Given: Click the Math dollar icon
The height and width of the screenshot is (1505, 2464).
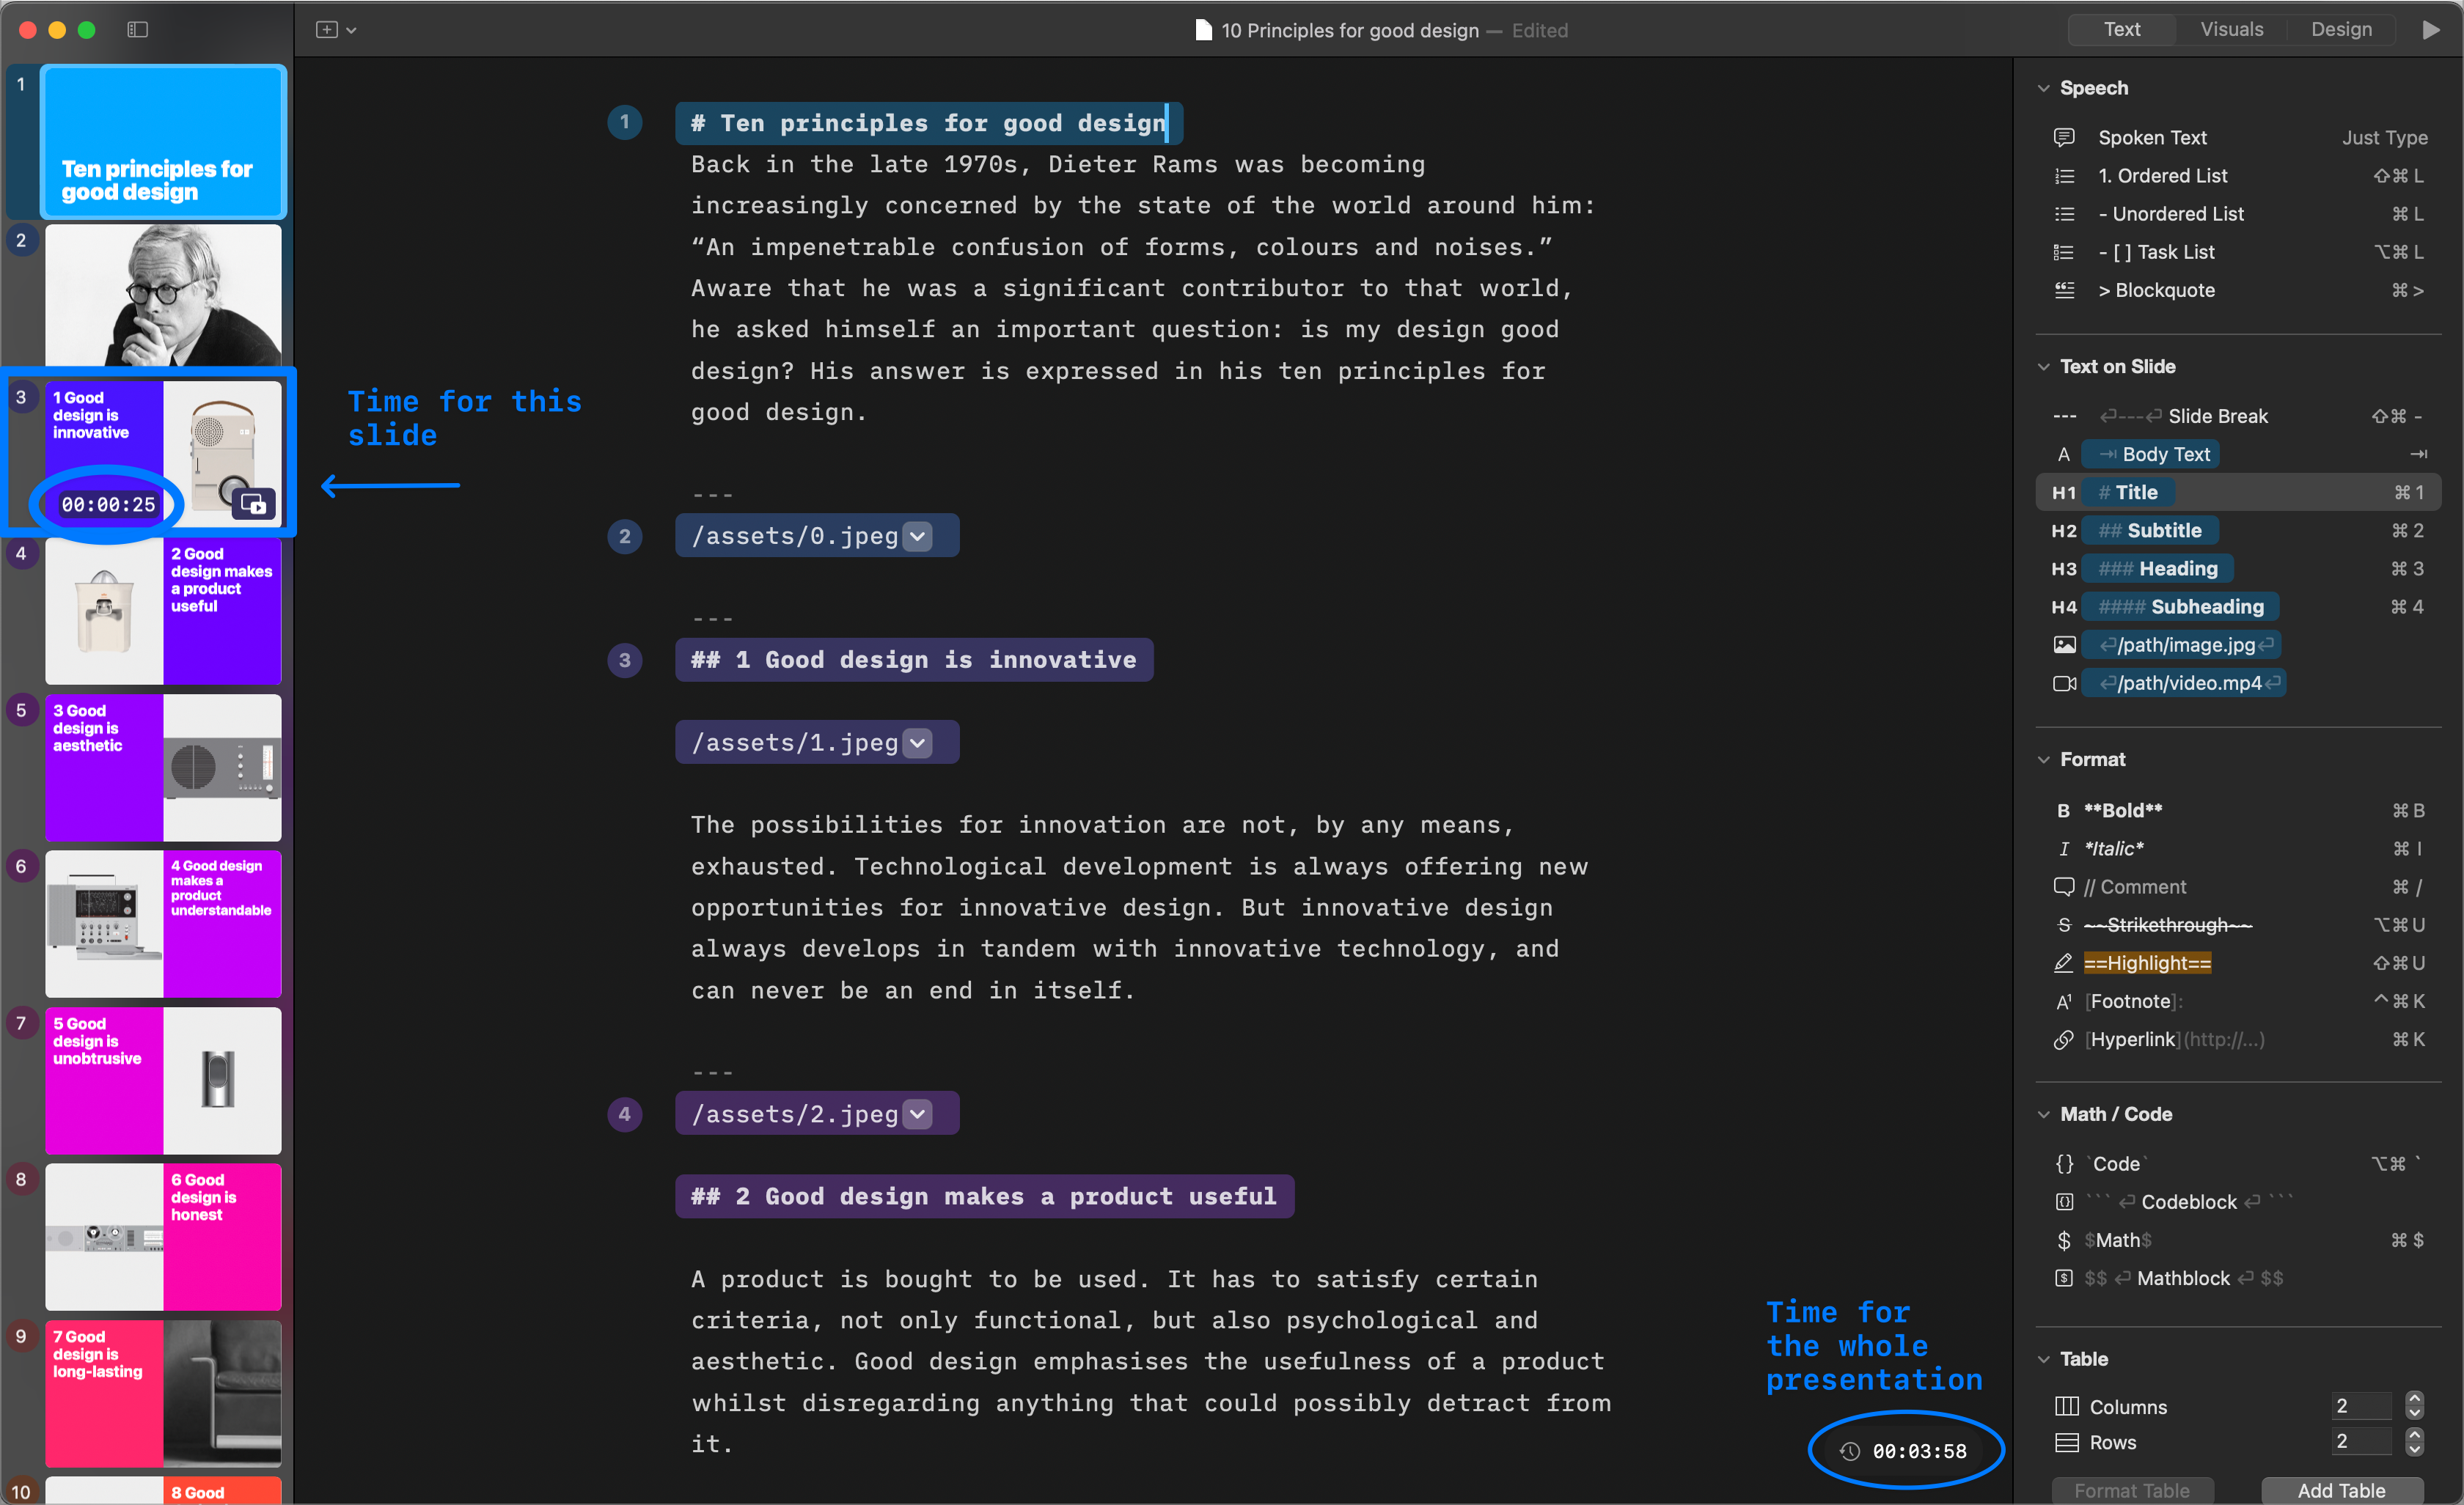Looking at the screenshot, I should (2064, 1240).
